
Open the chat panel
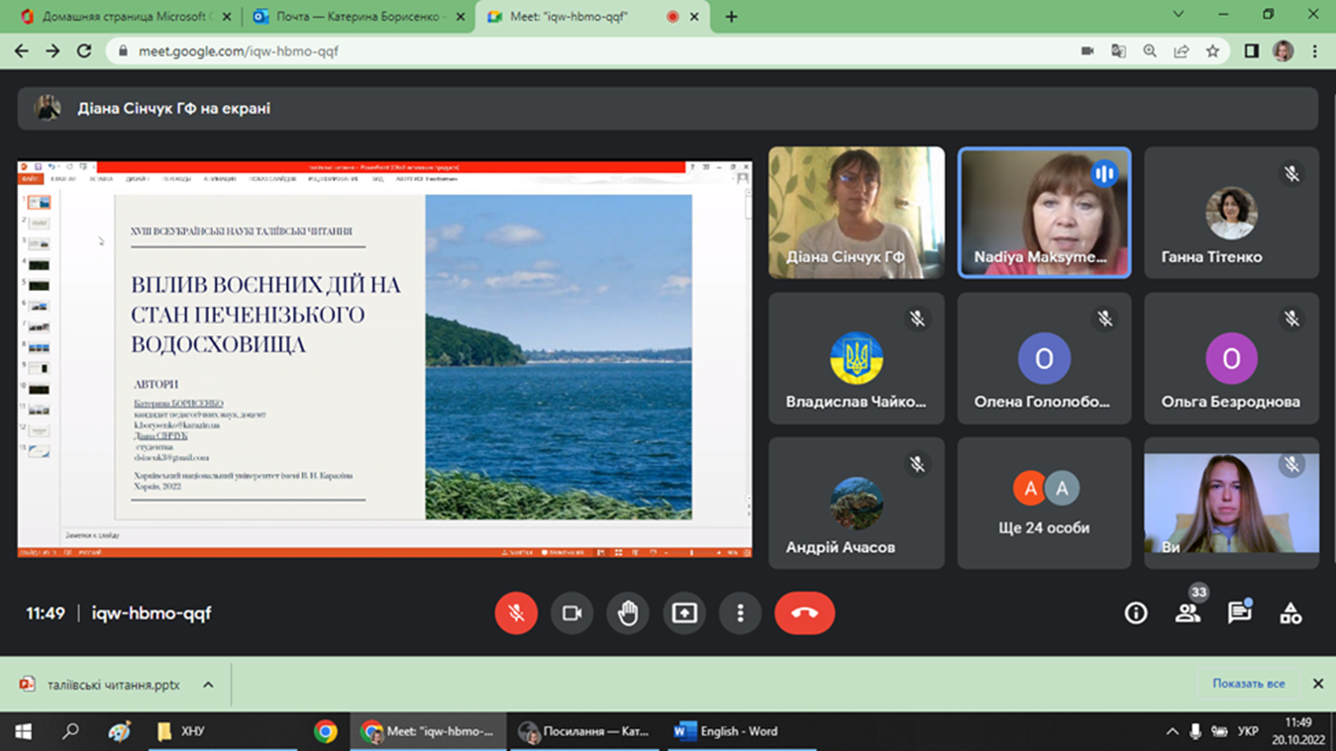click(x=1239, y=613)
